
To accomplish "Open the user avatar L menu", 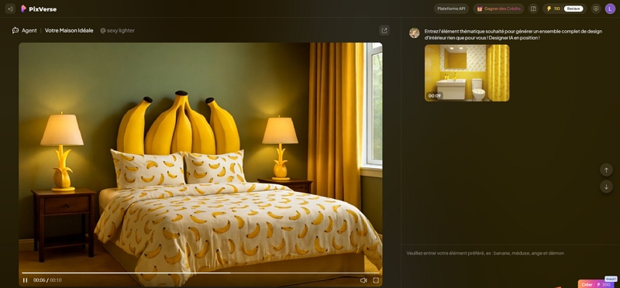I will pos(610,9).
